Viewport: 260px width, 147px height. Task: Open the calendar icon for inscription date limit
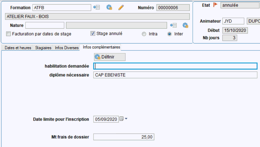pos(121,119)
